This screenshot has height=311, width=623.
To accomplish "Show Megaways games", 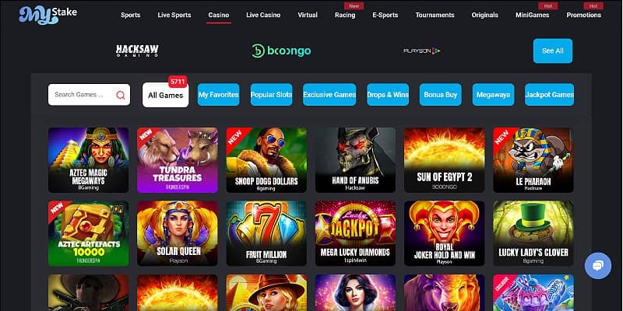I will tap(493, 95).
